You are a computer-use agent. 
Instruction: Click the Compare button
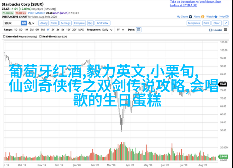tap(79, 23)
